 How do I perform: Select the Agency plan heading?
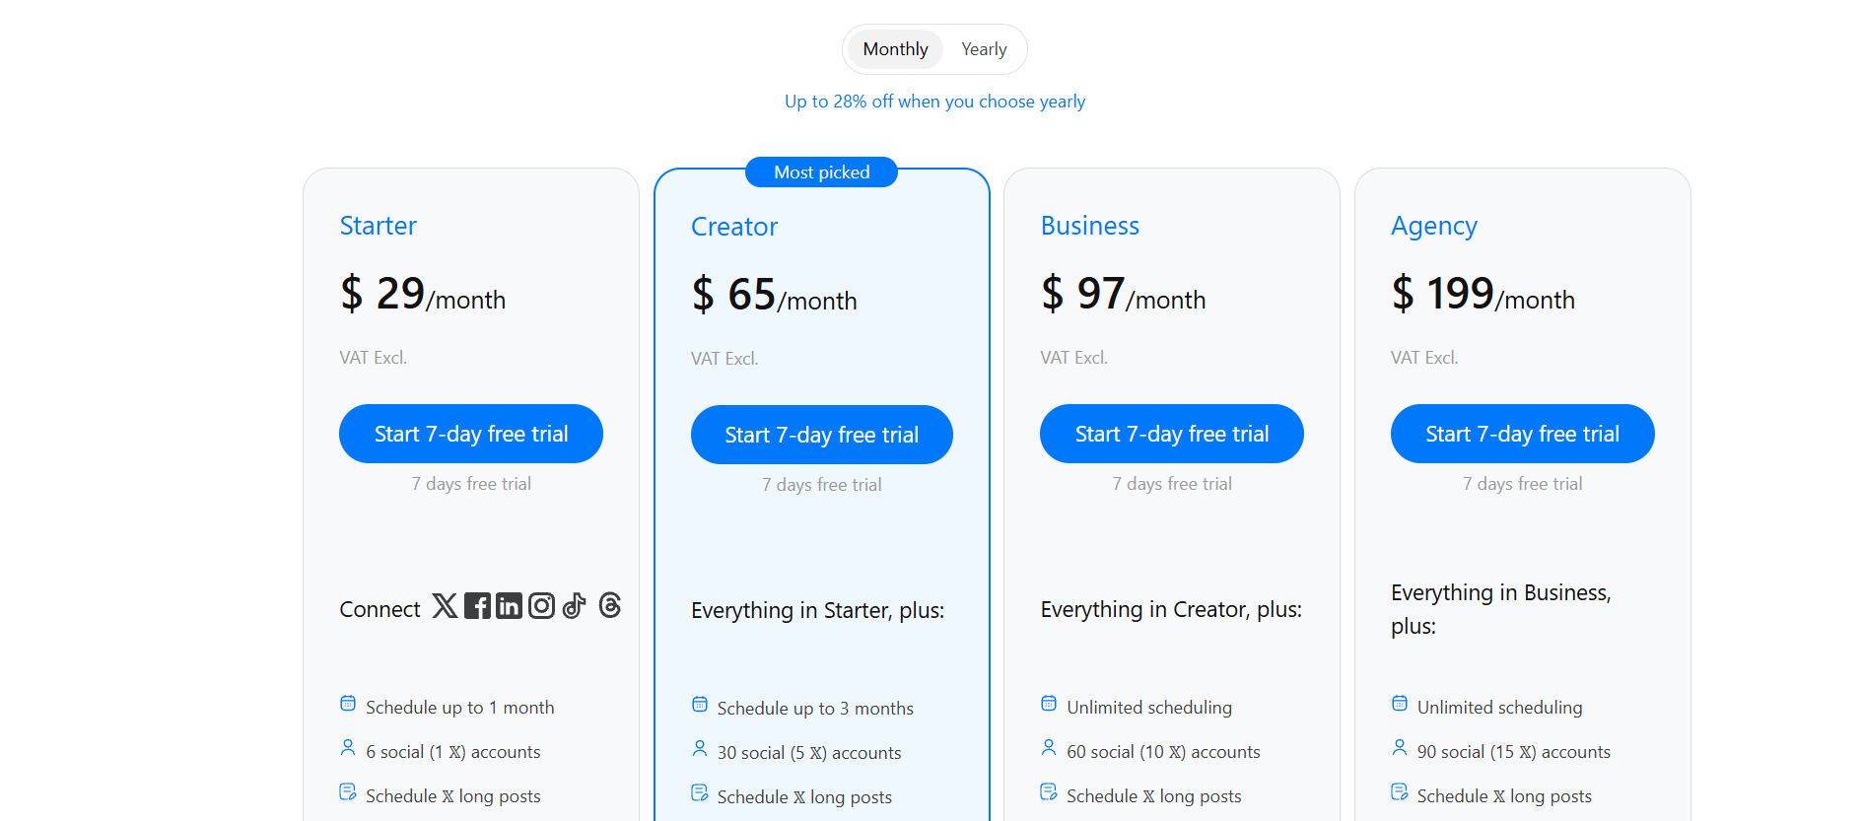1433,226
